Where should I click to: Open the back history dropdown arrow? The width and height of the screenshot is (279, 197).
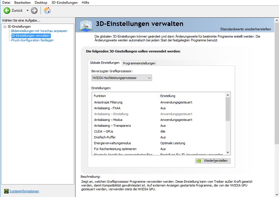[27, 10]
